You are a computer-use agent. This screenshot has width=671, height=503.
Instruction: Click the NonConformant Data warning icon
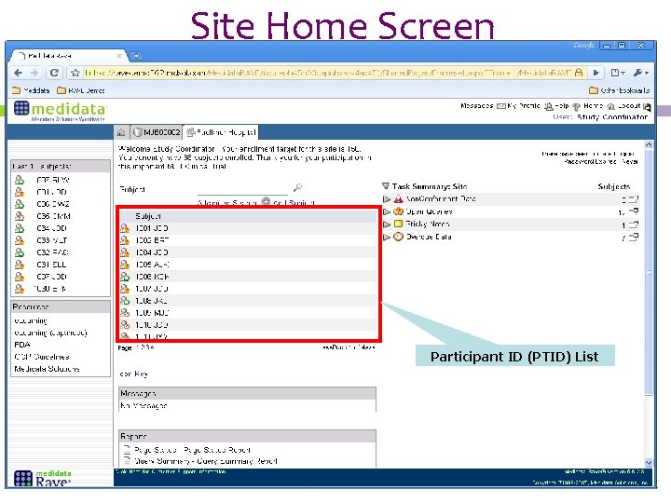click(x=399, y=199)
